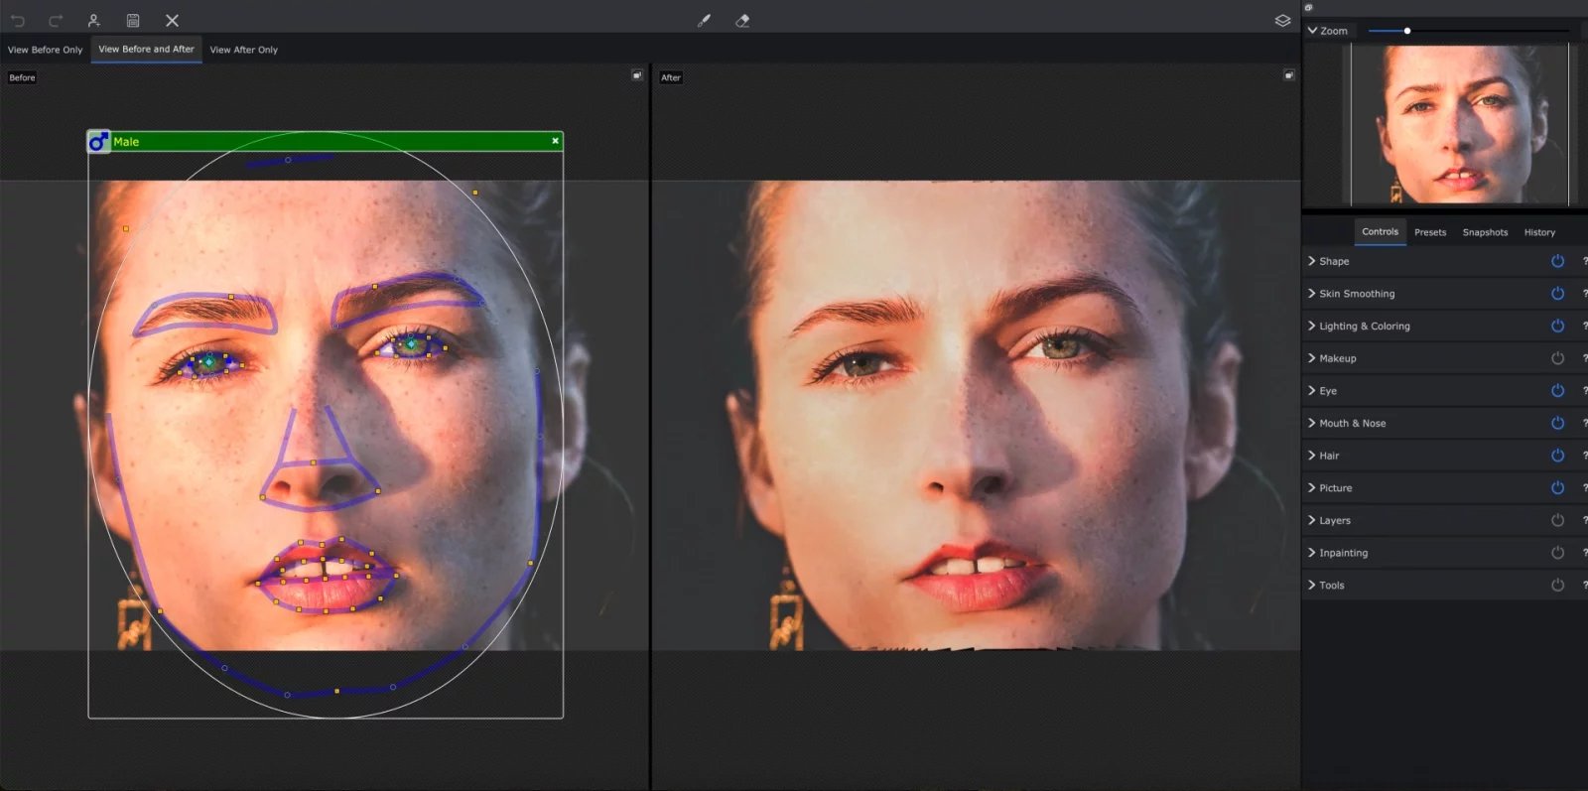Viewport: 1588px width, 791px height.
Task: Close the image with the X toolbar icon
Action: (172, 20)
